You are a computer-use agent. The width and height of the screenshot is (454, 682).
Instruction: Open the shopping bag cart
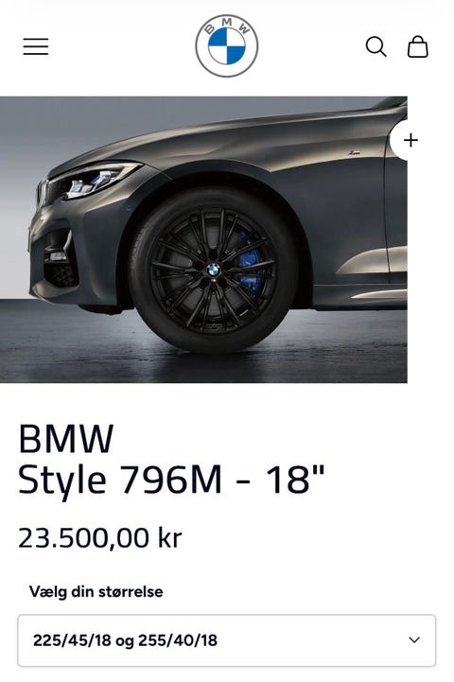click(417, 46)
